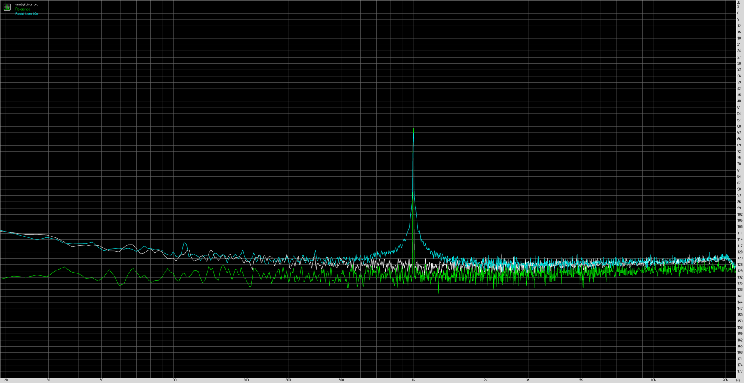Click the 5K frequency axis label
The height and width of the screenshot is (383, 744).
coord(581,380)
